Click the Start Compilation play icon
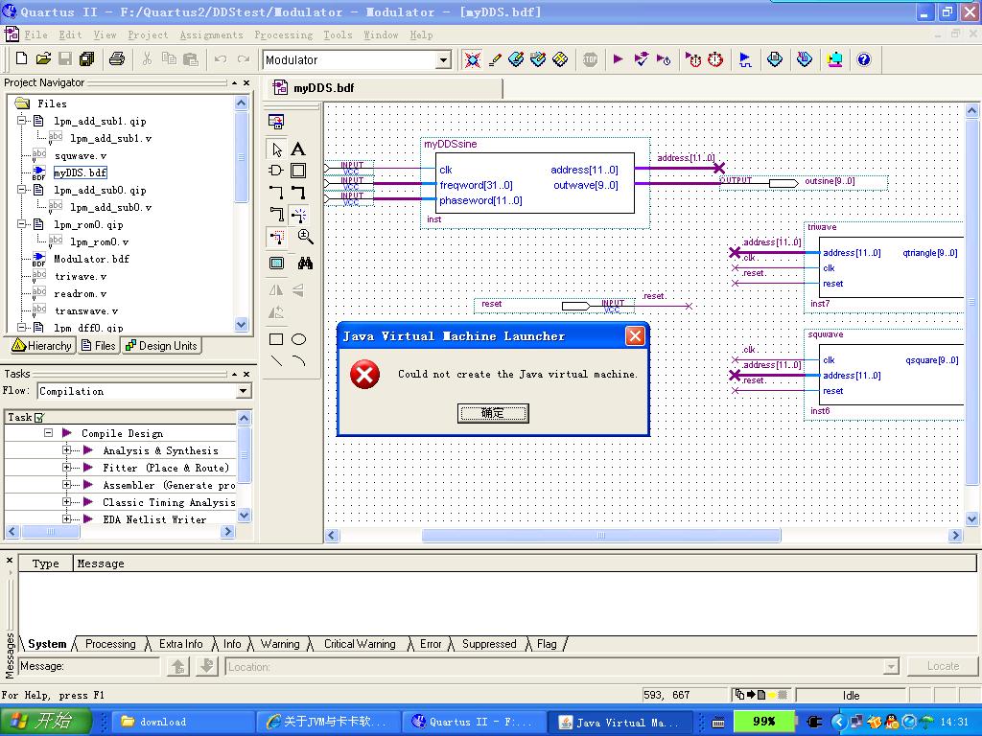 [618, 59]
